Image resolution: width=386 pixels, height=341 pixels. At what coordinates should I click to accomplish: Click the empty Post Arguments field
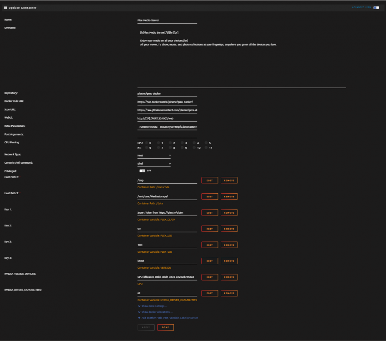pos(167,135)
